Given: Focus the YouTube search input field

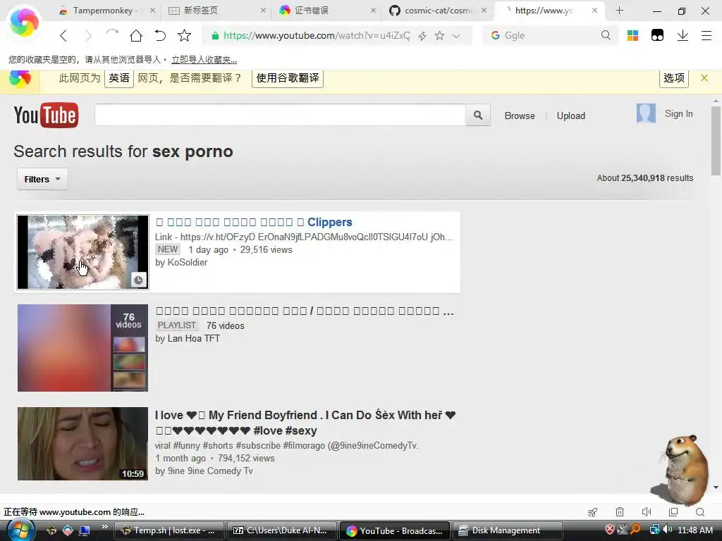Looking at the screenshot, I should [280, 115].
